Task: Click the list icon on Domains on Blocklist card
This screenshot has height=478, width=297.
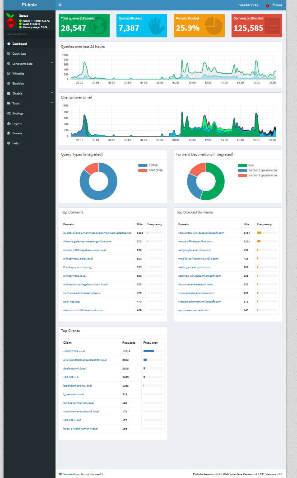Action: pos(272,26)
